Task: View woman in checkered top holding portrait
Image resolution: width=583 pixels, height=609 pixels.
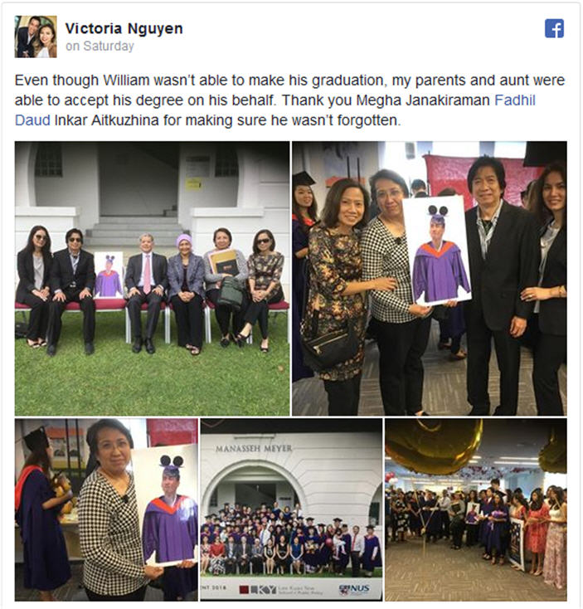Action: (x=106, y=509)
